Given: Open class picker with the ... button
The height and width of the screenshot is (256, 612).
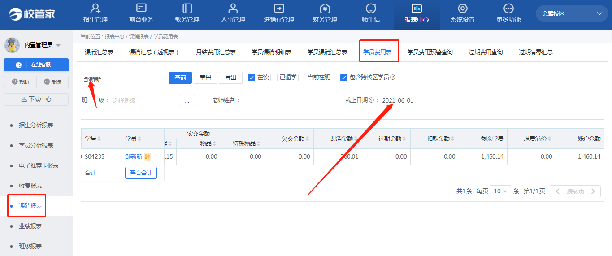Looking at the screenshot, I should [x=187, y=100].
